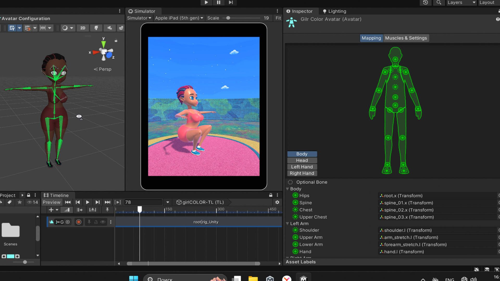Select the Left Hand mapping button

coord(302,167)
